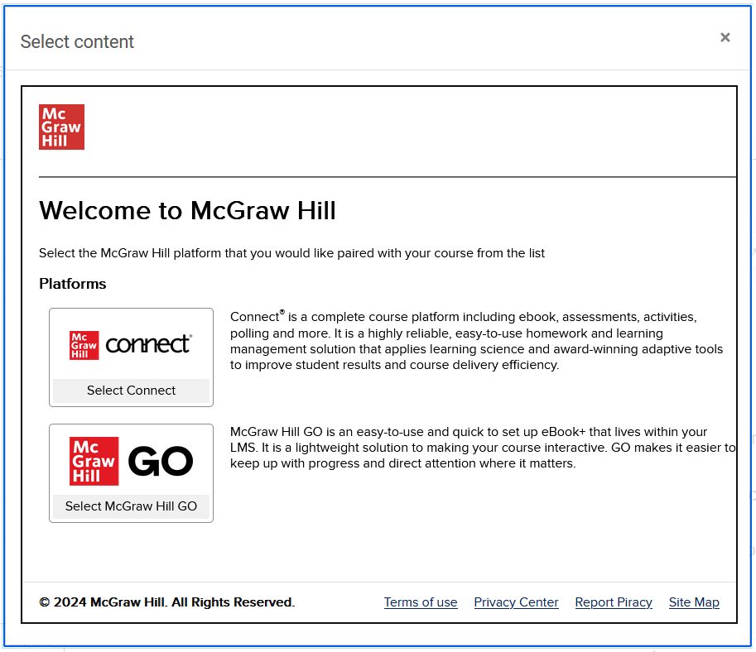Click the Connect platform card

[131, 357]
